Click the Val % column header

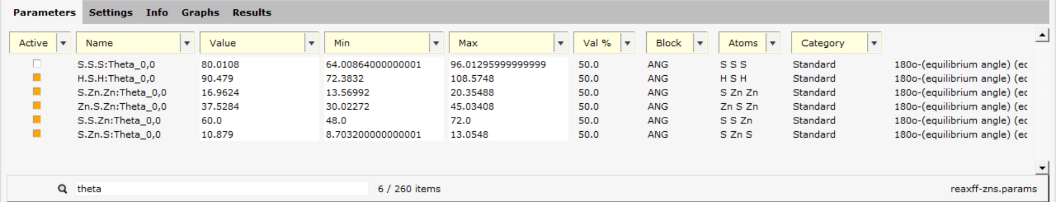pos(597,43)
